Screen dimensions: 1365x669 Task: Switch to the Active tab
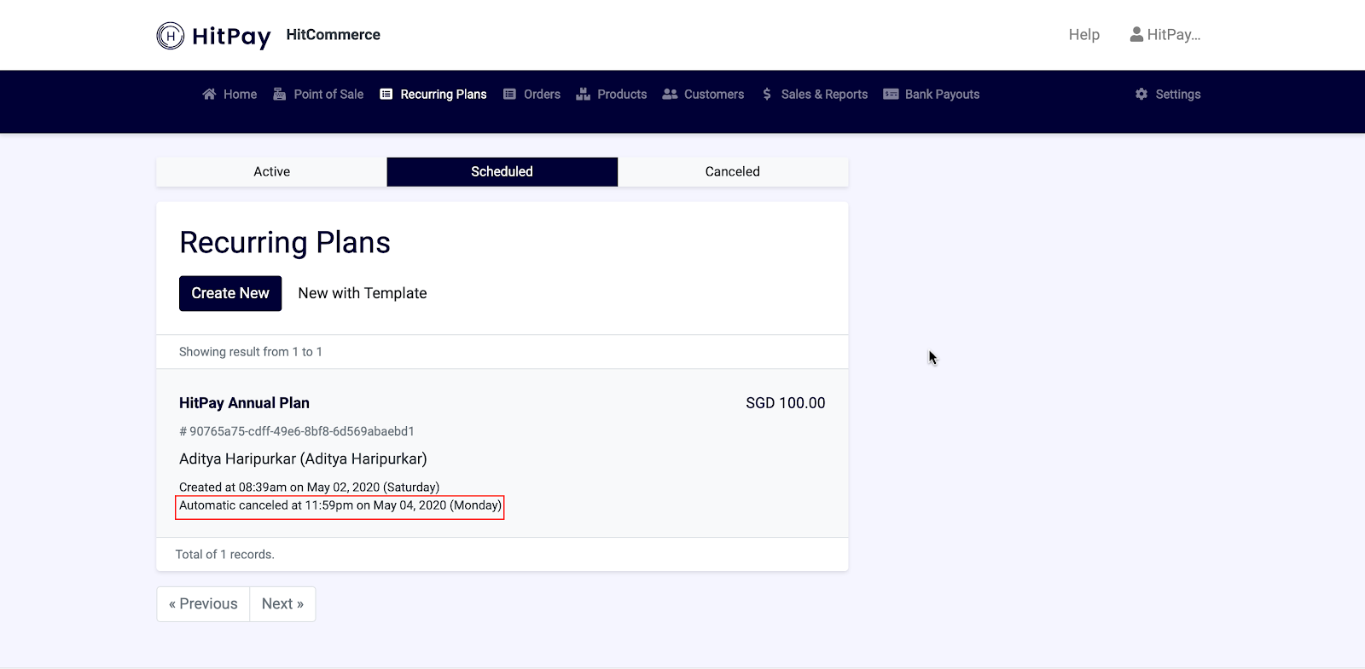[271, 172]
